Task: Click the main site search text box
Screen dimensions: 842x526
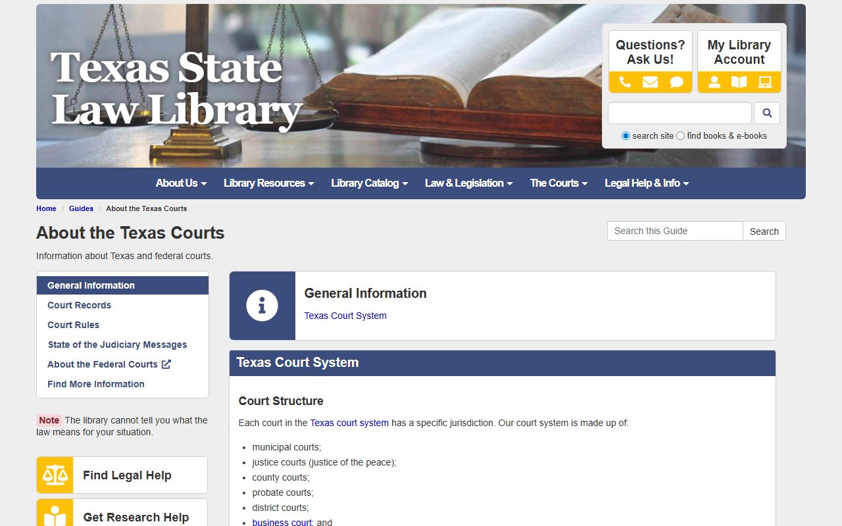Action: point(680,113)
